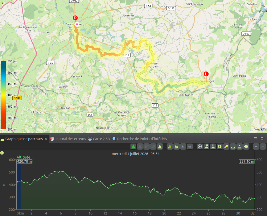Image resolution: width=267 pixels, height=216 pixels.
Task: Open the Journal des erreurs tab
Action: [x=68, y=139]
